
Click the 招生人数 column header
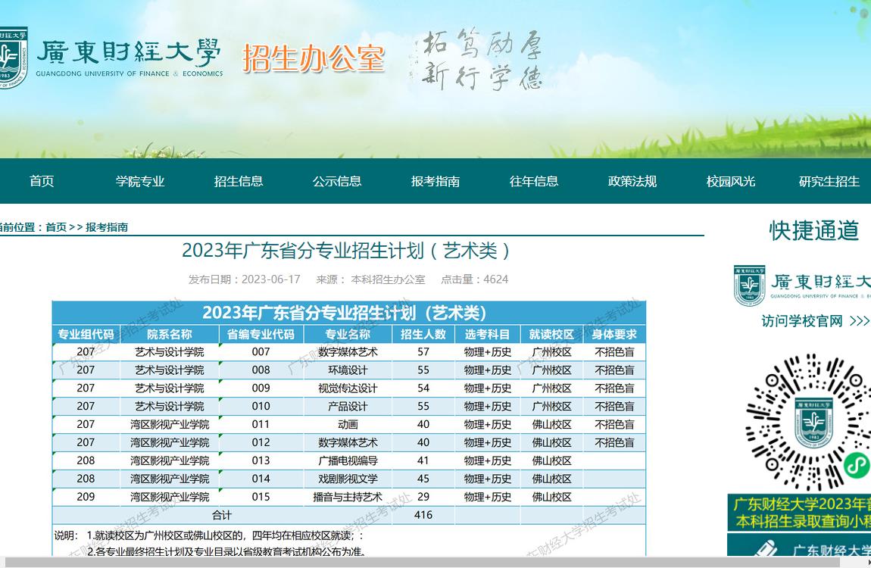tap(423, 334)
